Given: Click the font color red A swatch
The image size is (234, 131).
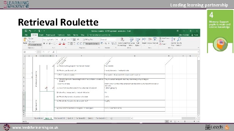Looking at the screenshot, I should point(64,44).
